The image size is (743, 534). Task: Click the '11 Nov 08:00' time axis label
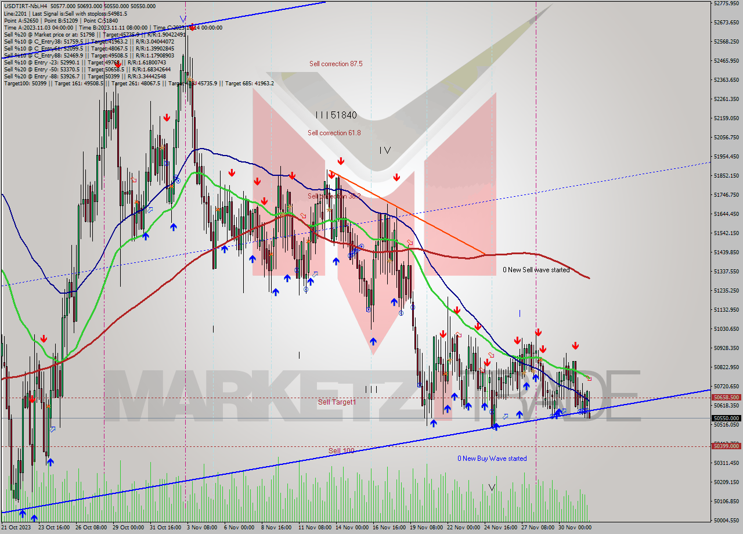click(x=314, y=528)
